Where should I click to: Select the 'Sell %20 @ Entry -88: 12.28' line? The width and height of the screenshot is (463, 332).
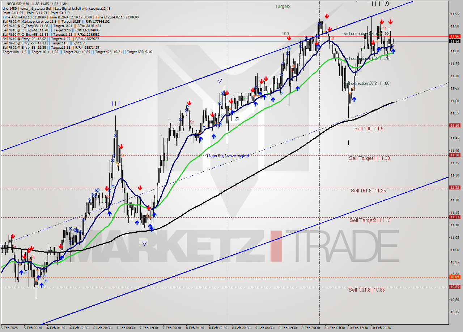pyautogui.click(x=52, y=47)
